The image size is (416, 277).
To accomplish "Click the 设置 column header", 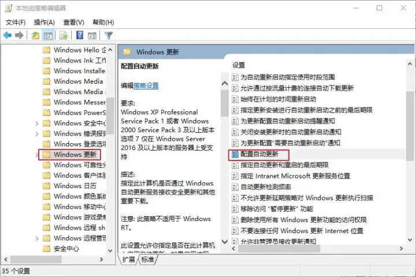I will (239, 65).
